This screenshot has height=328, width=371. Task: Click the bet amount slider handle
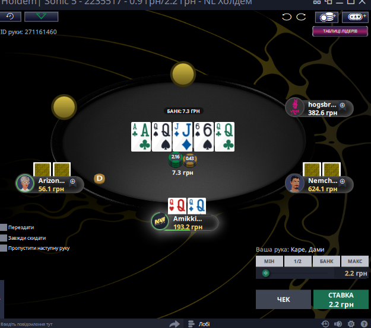pos(266,274)
